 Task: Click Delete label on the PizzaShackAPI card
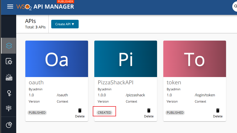click(x=149, y=116)
